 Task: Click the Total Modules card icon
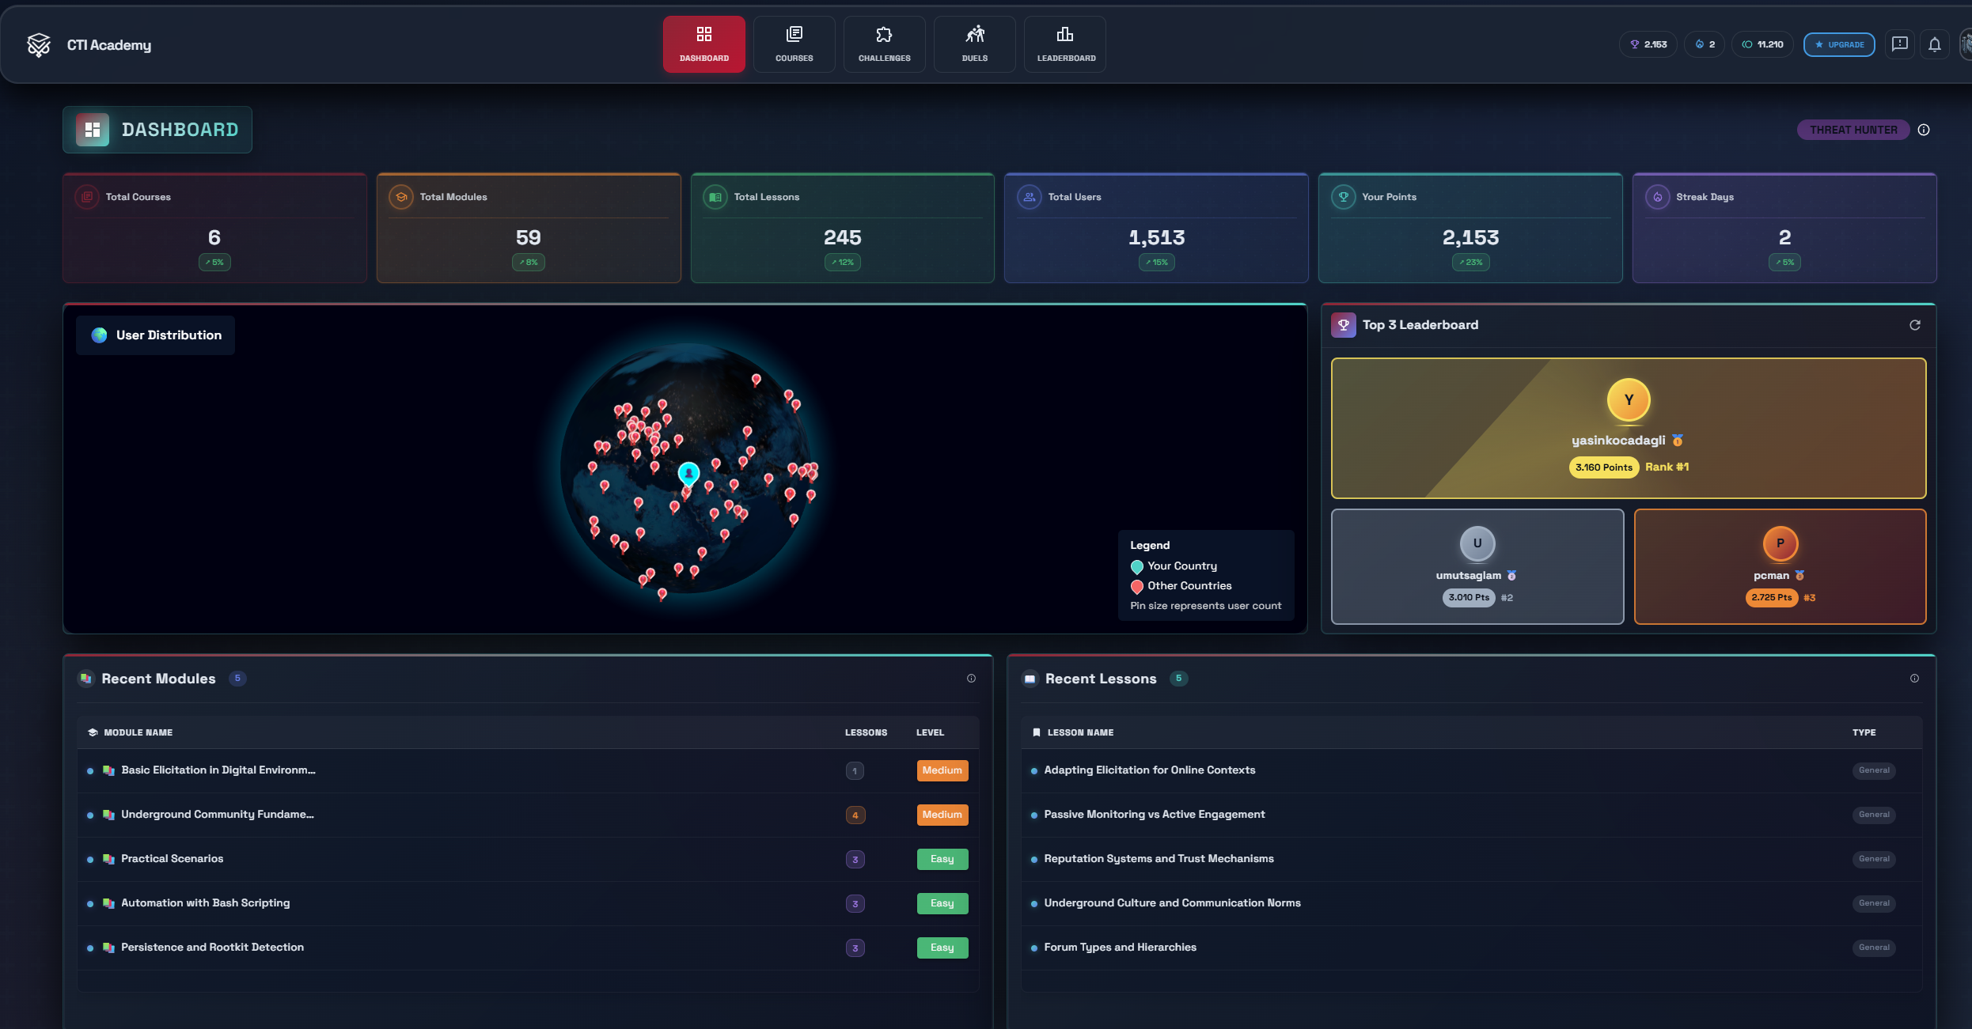click(x=401, y=197)
